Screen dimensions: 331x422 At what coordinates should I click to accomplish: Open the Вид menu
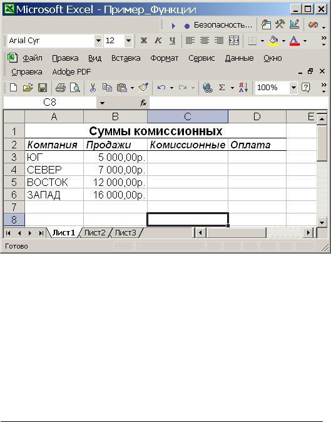click(x=95, y=58)
